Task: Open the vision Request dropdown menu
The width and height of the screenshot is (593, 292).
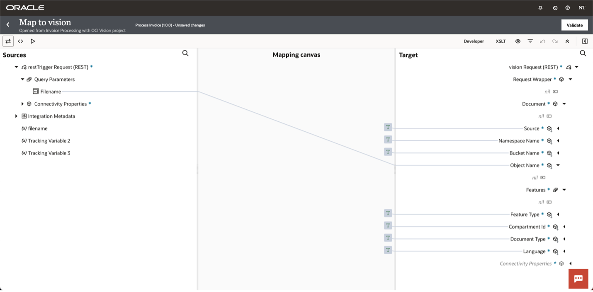Action: (577, 67)
